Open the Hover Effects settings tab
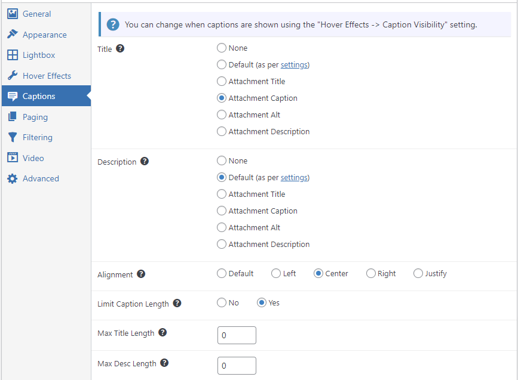Screen dimensions: 518x380 pos(46,76)
